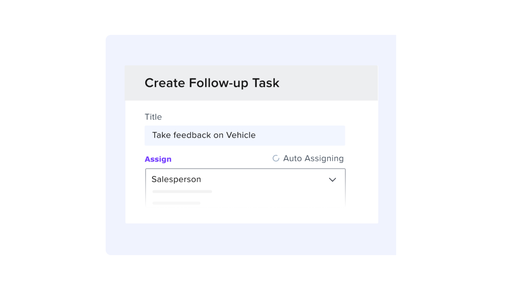Screen dimensions: 516x290
Task: Focus the Title input field
Action: click(x=245, y=135)
